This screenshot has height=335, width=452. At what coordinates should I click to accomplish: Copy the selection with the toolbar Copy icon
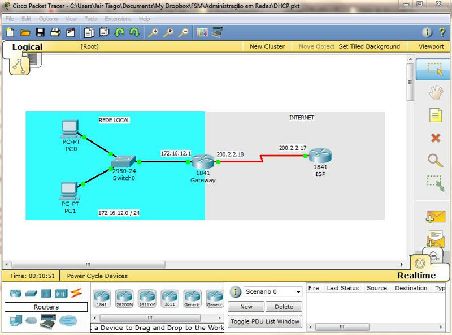pyautogui.click(x=89, y=32)
